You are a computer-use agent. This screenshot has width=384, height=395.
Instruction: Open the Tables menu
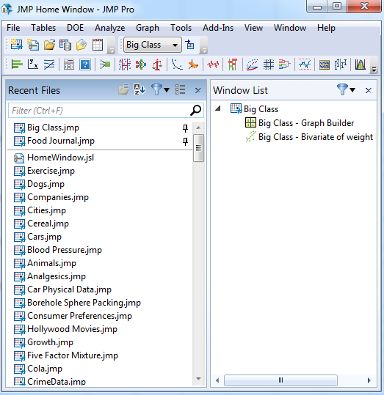click(x=43, y=28)
